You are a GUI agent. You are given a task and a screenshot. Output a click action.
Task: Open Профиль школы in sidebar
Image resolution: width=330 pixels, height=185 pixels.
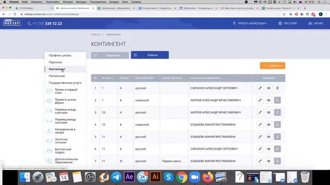60,55
